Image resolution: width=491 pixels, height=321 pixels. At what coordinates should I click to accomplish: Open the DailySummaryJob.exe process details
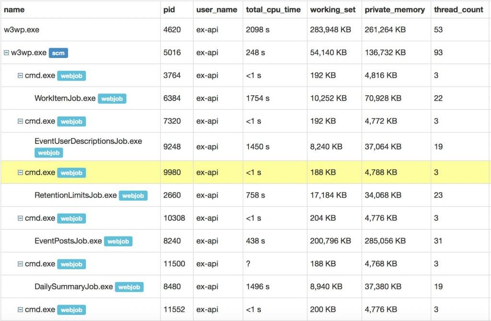[73, 287]
